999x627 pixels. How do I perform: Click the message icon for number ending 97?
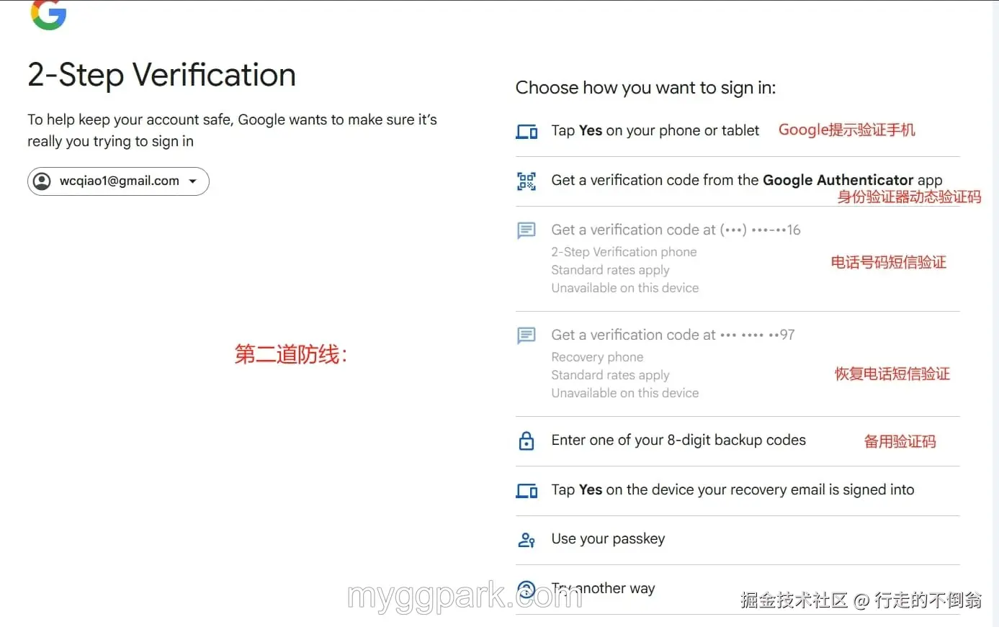point(527,335)
